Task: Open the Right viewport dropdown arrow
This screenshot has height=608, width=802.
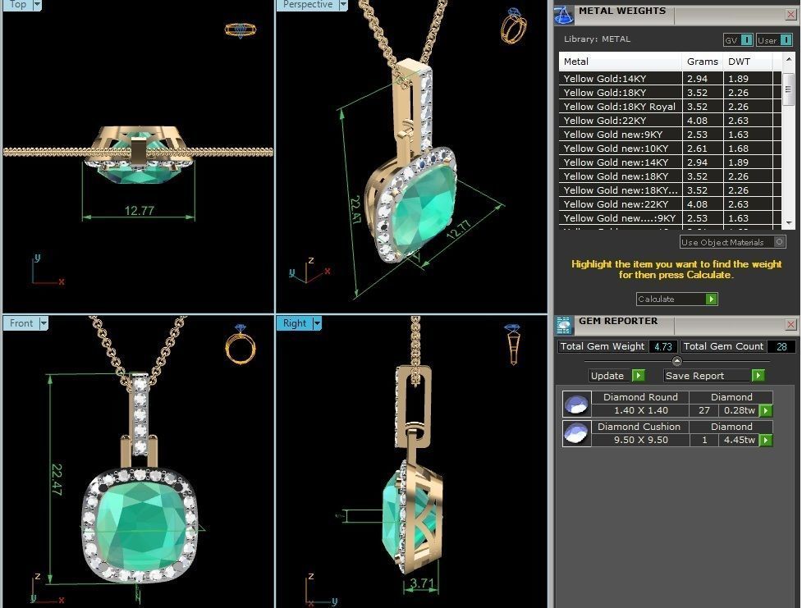Action: [x=317, y=323]
